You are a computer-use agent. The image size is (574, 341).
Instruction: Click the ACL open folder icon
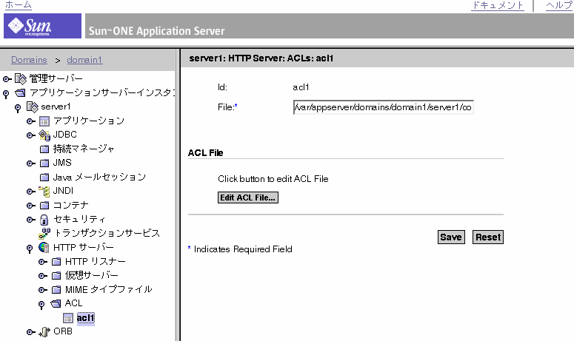coord(56,303)
